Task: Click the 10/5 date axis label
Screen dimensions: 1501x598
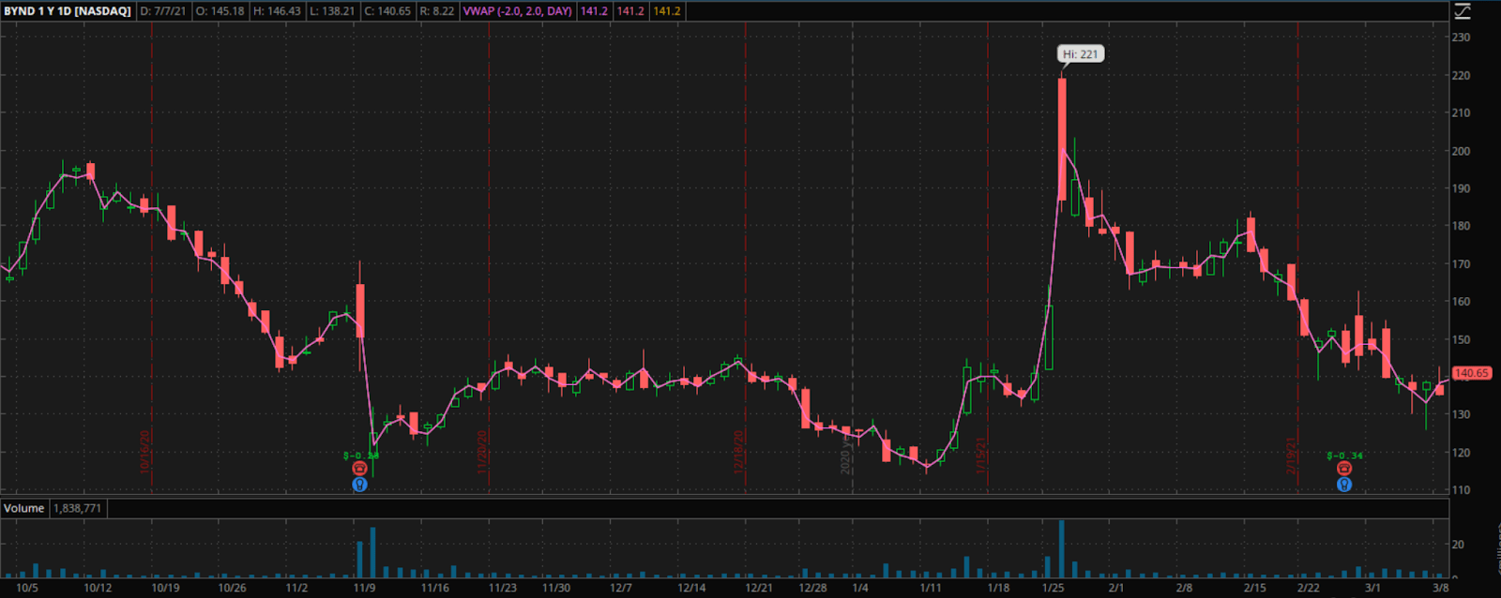Action: 27,588
